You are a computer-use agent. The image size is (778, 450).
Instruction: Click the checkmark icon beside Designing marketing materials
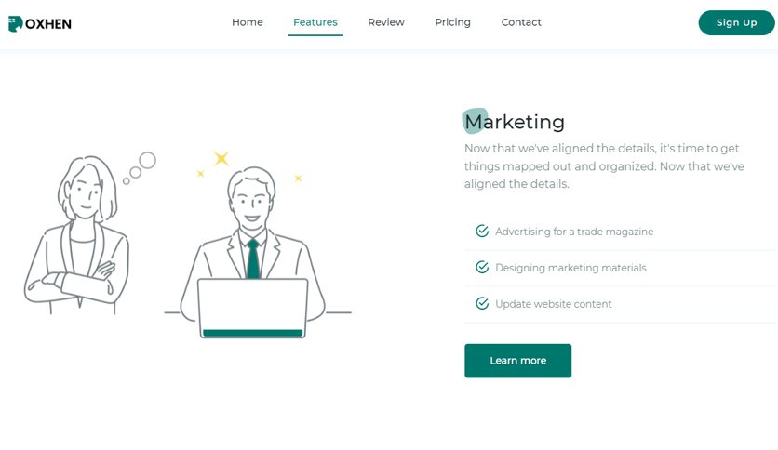(x=482, y=267)
